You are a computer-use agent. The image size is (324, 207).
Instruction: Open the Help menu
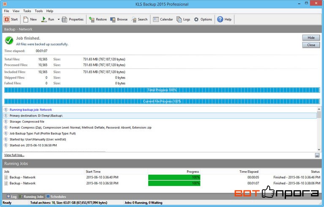(x=49, y=11)
